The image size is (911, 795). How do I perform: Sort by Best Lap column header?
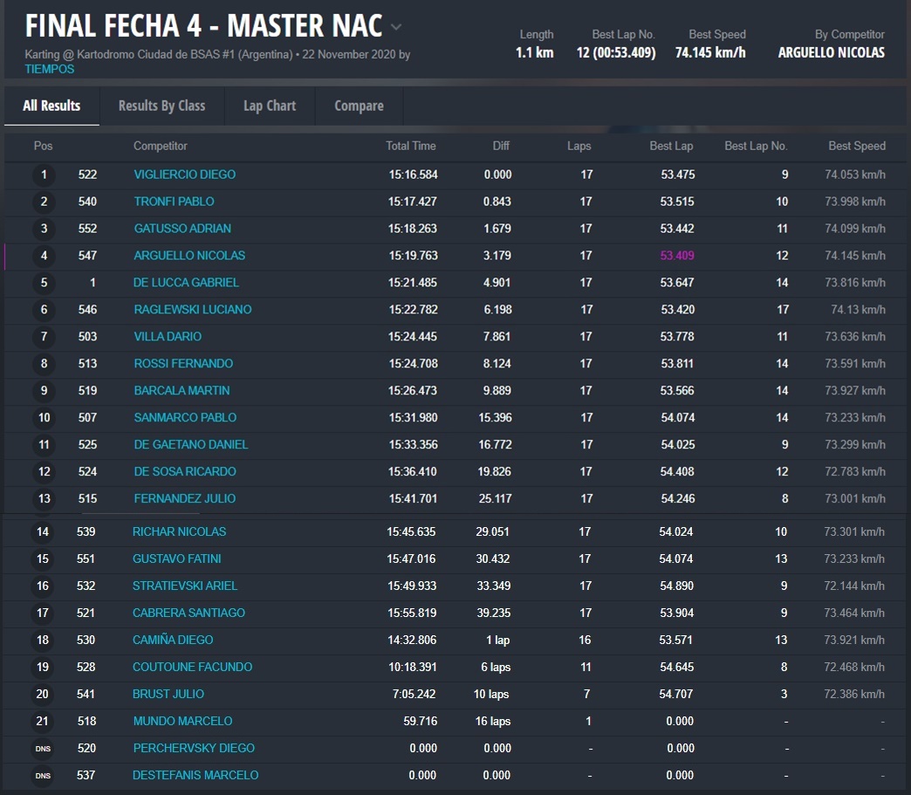tap(671, 146)
